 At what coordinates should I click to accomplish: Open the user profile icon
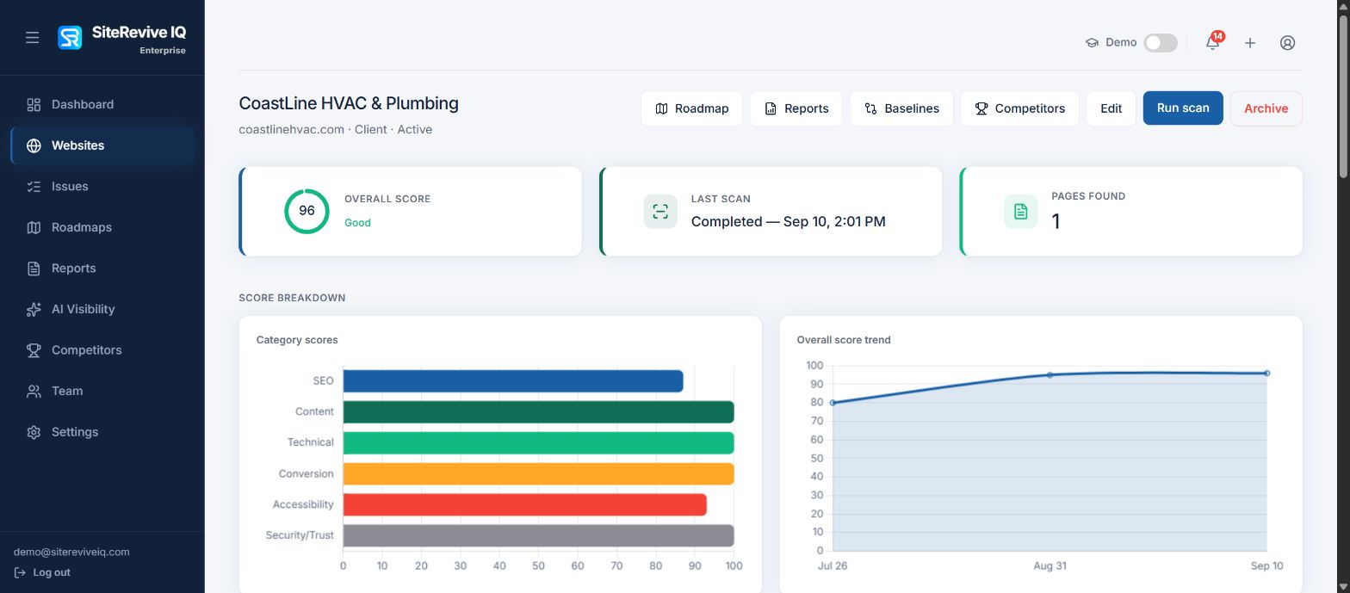click(1287, 42)
